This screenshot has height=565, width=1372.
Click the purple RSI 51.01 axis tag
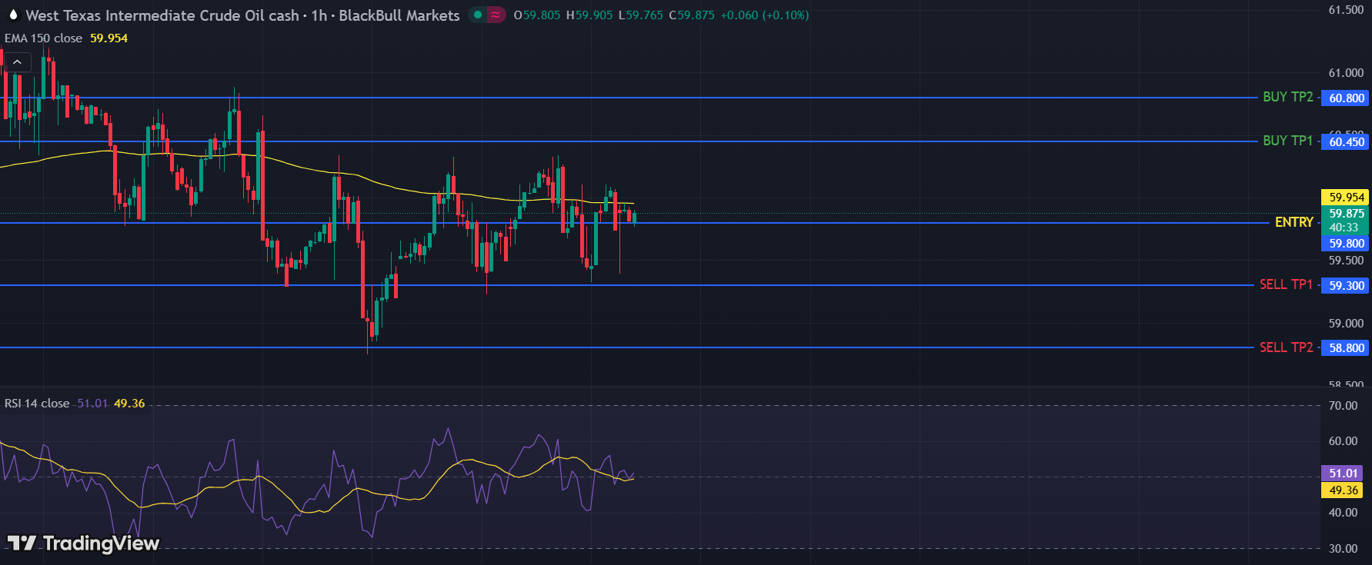[1343, 474]
